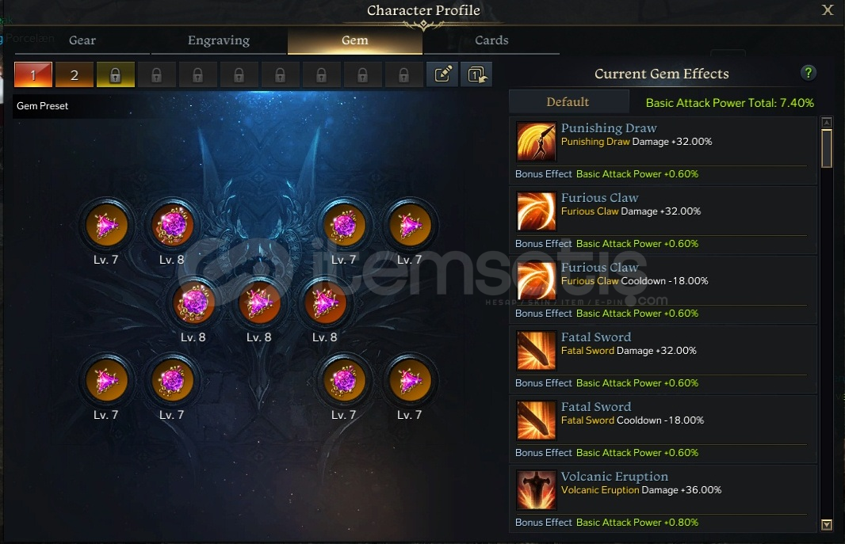Click the copy preset icon
This screenshot has height=544, width=845.
pos(476,74)
